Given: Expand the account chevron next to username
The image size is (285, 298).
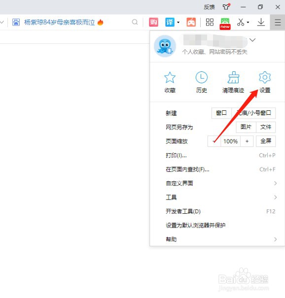Looking at the screenshot, I should coord(252,40).
